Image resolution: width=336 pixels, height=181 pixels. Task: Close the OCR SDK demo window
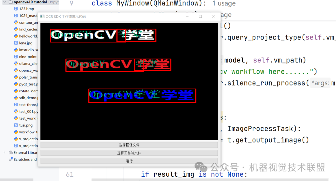point(214,16)
